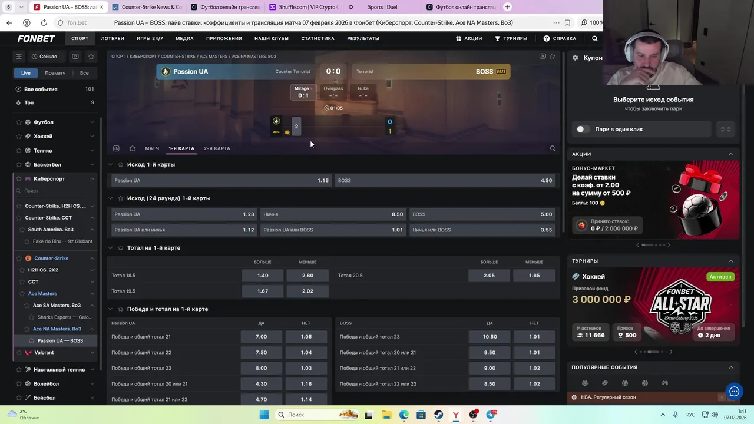Switch to the МАТЧ tab

152,148
